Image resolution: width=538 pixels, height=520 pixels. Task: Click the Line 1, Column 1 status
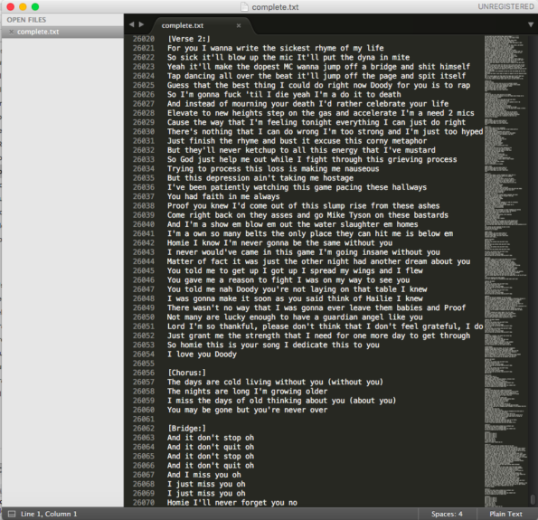tap(49, 514)
